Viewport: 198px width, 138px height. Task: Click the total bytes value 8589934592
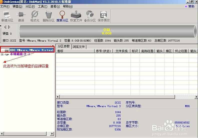182,122
